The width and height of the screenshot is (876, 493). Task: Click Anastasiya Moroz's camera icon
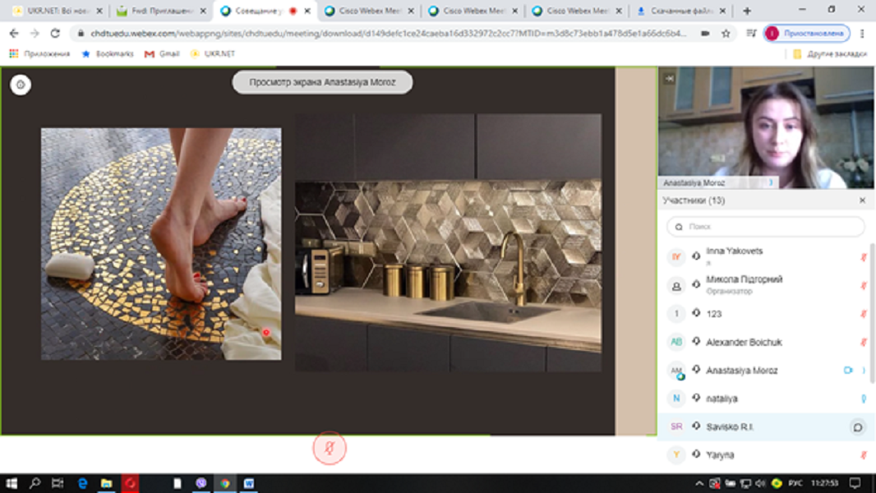coord(848,371)
